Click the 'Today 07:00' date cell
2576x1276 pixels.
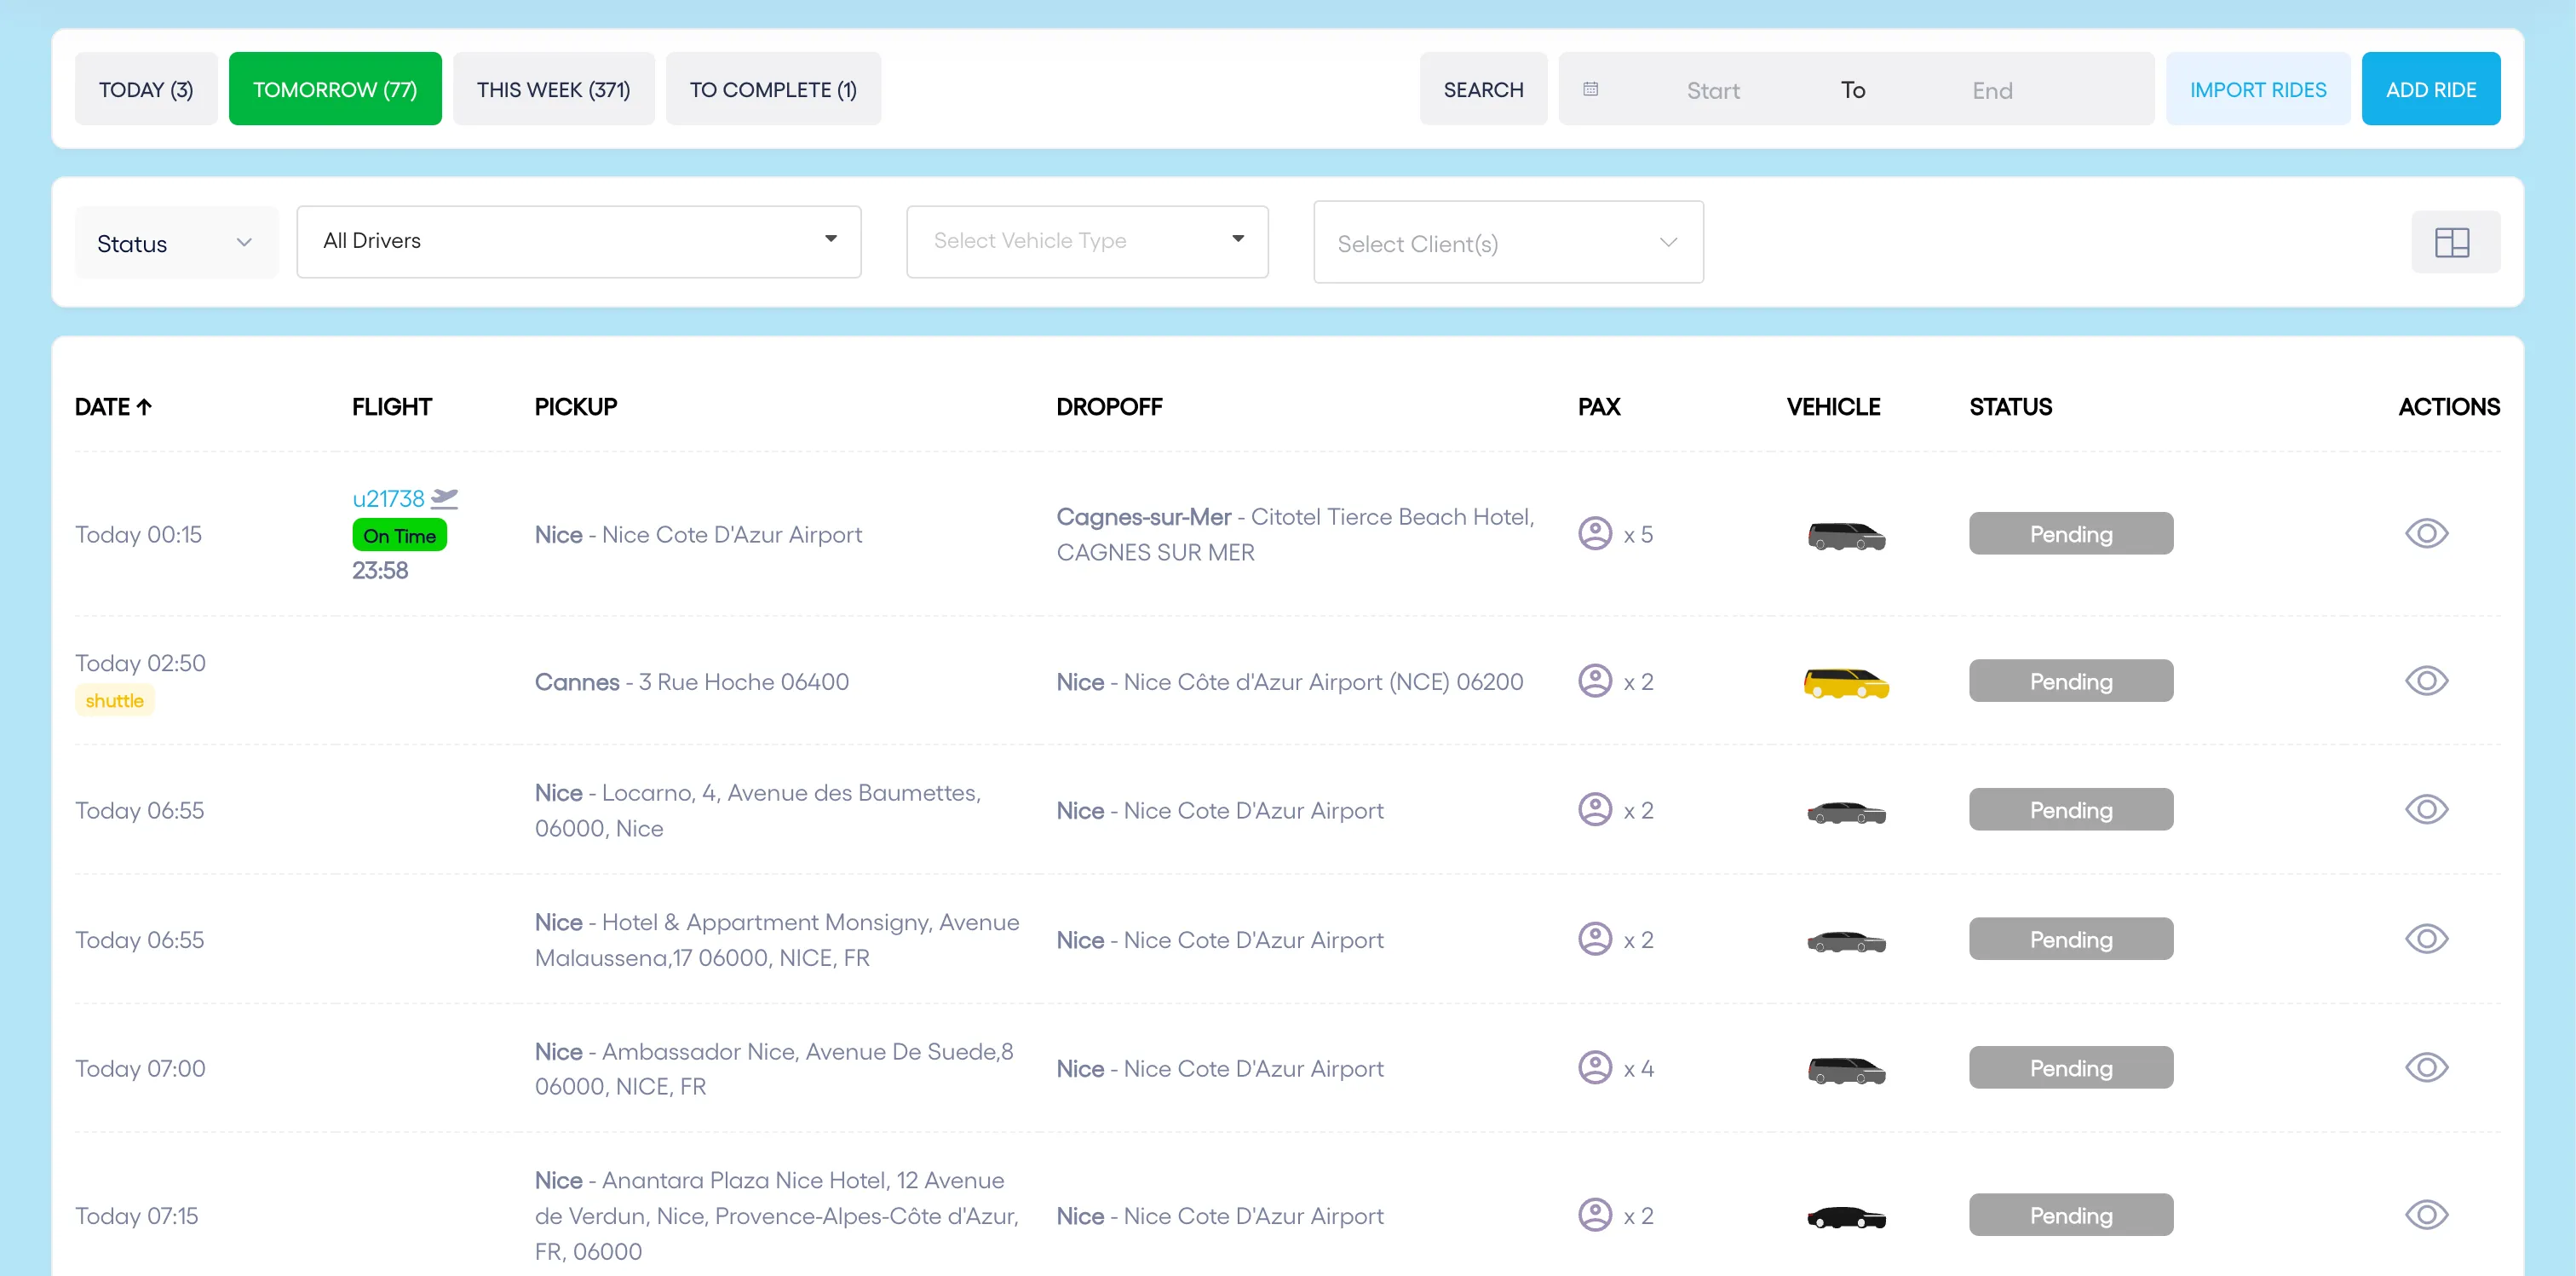[x=140, y=1068]
